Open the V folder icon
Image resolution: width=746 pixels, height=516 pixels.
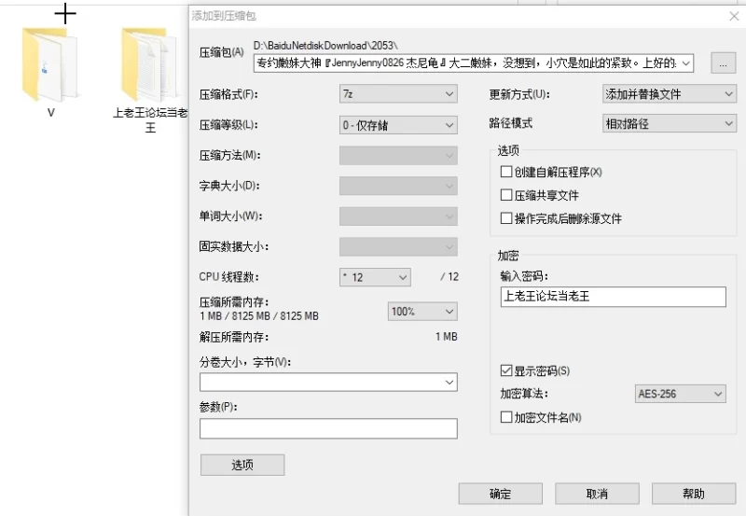point(50,65)
